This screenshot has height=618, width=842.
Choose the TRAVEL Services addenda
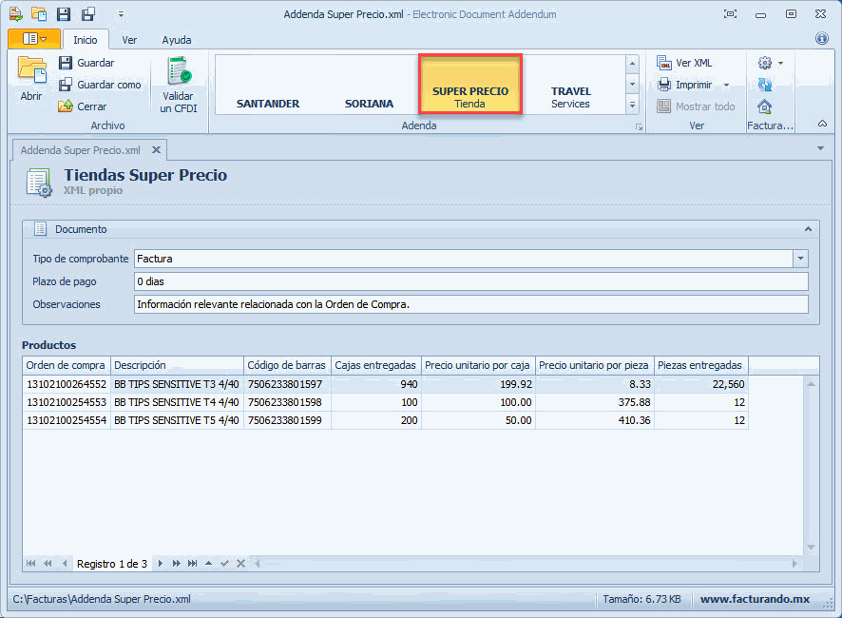point(570,97)
